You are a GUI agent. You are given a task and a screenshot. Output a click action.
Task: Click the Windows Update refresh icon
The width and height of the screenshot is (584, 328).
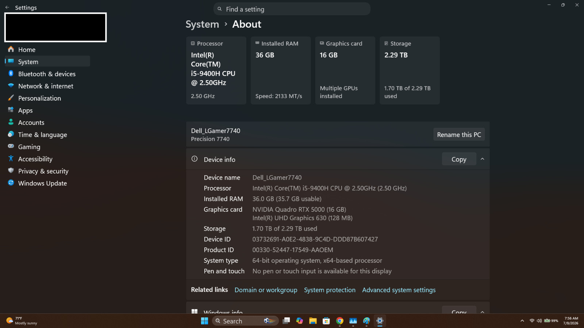coord(11,183)
